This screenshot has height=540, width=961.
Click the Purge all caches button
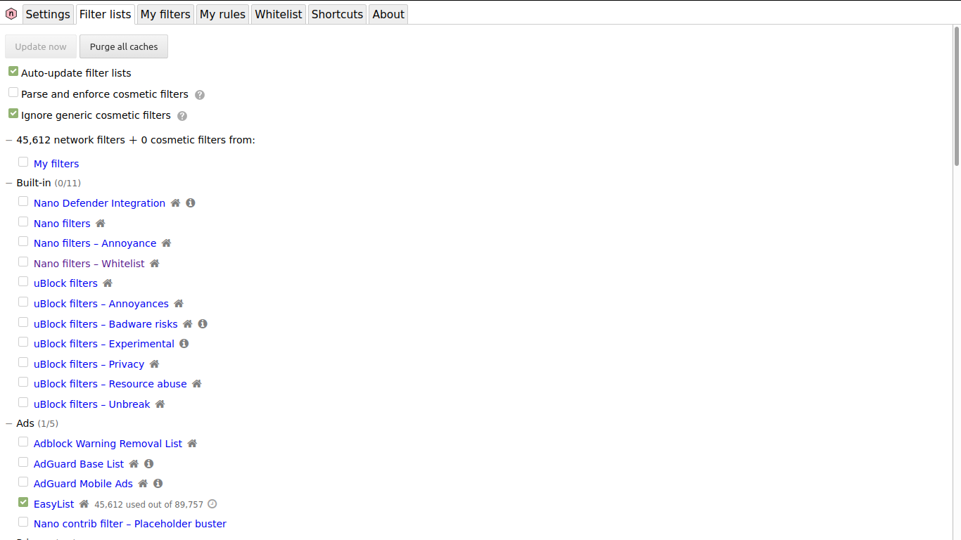(123, 46)
